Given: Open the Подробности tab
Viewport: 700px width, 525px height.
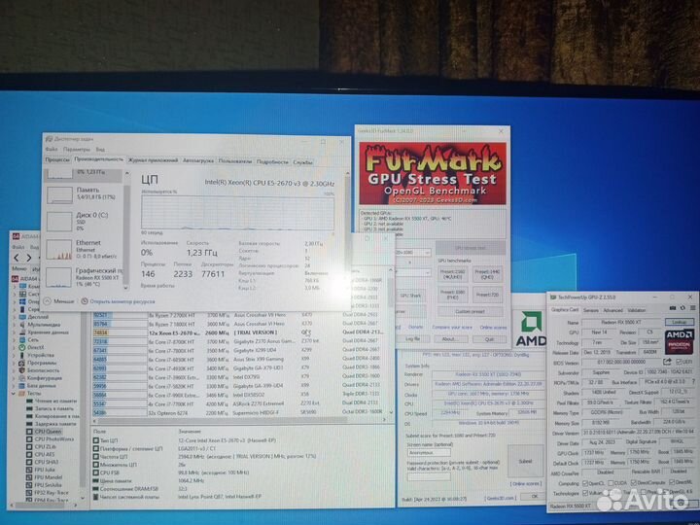Looking at the screenshot, I should coord(273,161).
